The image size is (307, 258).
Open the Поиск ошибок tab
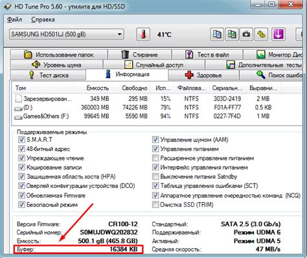[271, 75]
